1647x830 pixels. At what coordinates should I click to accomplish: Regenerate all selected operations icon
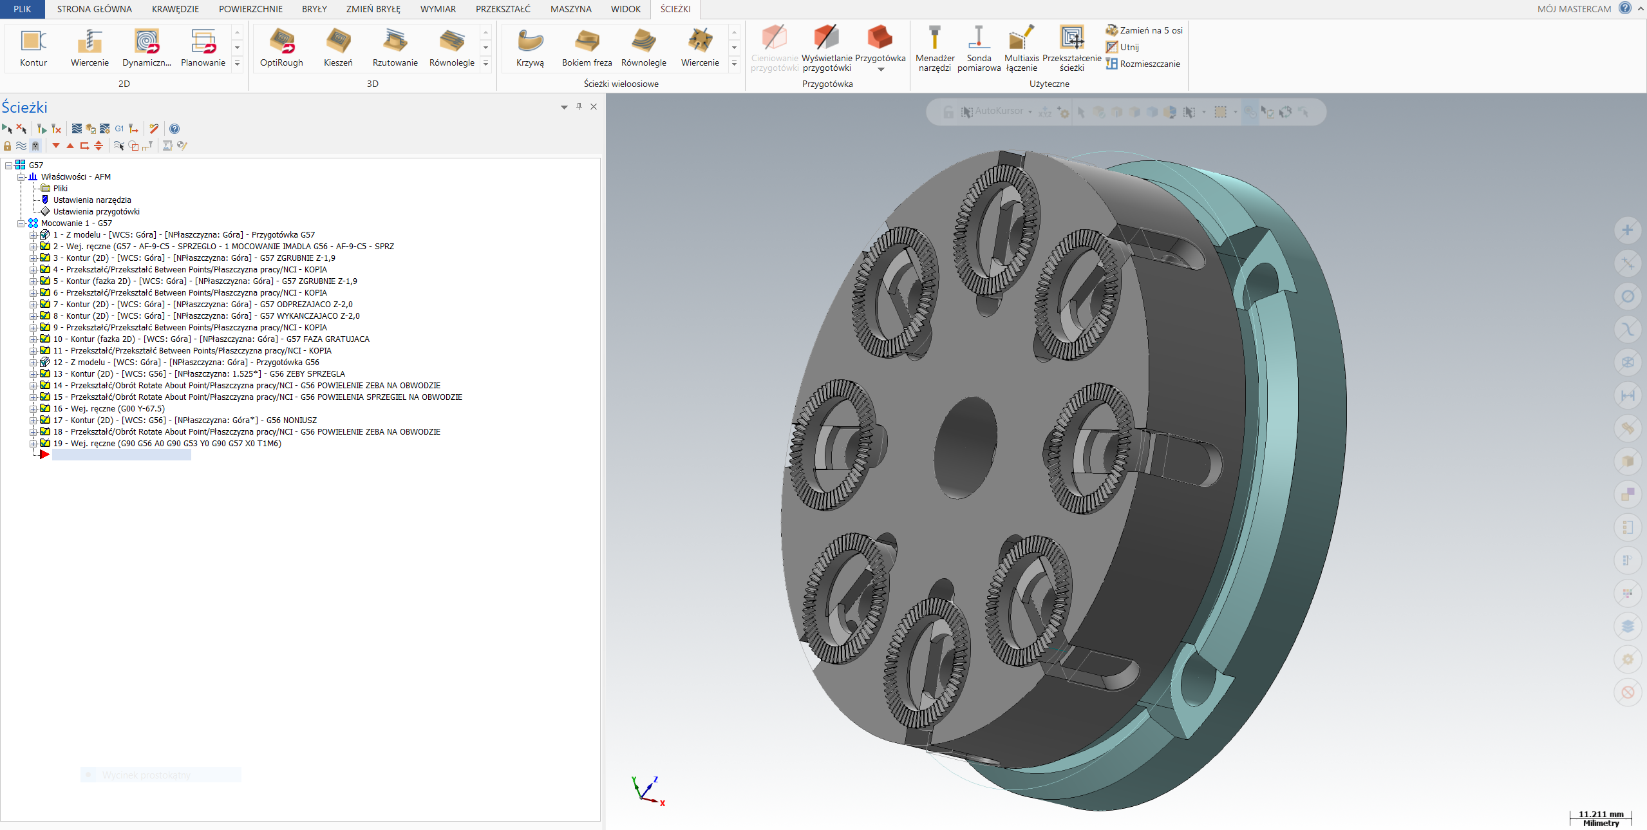[x=41, y=129]
